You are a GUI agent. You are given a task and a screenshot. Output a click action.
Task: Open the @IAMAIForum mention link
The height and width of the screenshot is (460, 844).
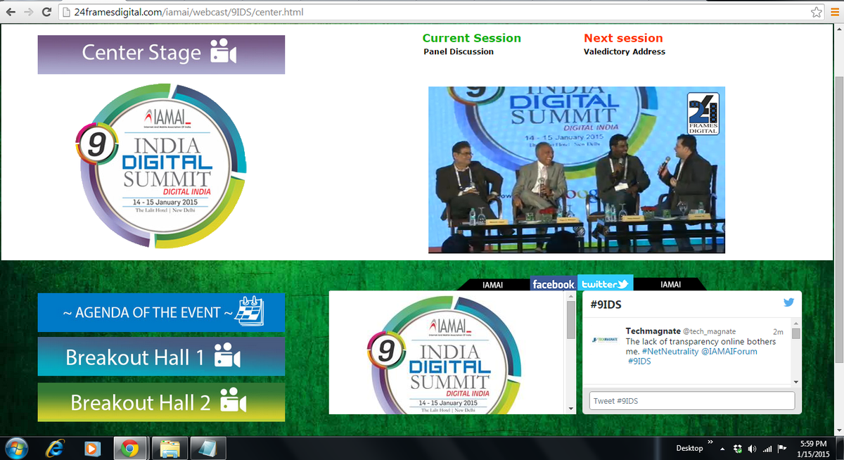(729, 351)
